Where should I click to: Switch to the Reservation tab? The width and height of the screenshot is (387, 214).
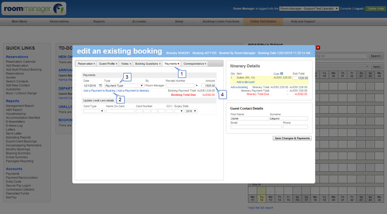[x=86, y=64]
